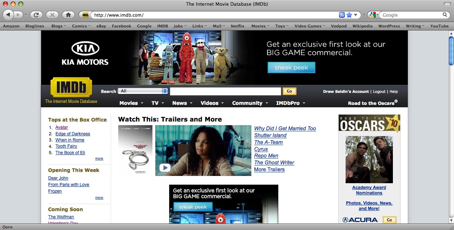Click the IMDb search text field

[x=225, y=91]
